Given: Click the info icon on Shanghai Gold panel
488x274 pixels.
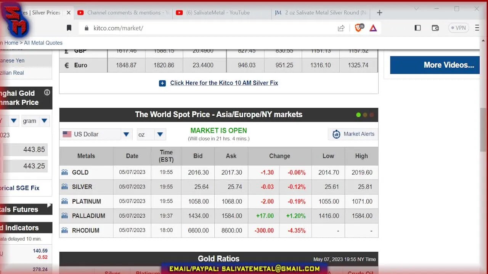Looking at the screenshot, I should pos(47,92).
